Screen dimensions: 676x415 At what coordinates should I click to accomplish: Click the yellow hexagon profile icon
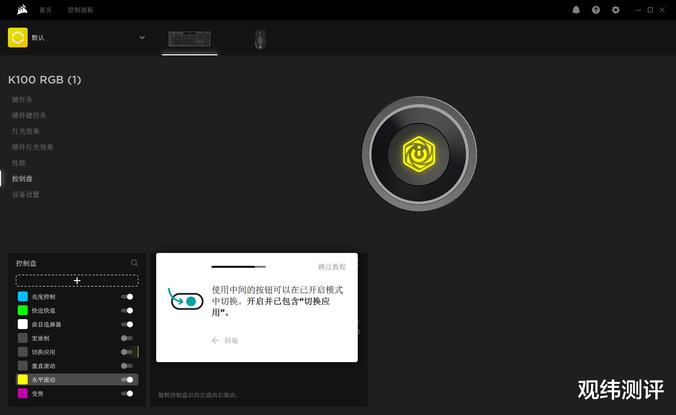17,37
